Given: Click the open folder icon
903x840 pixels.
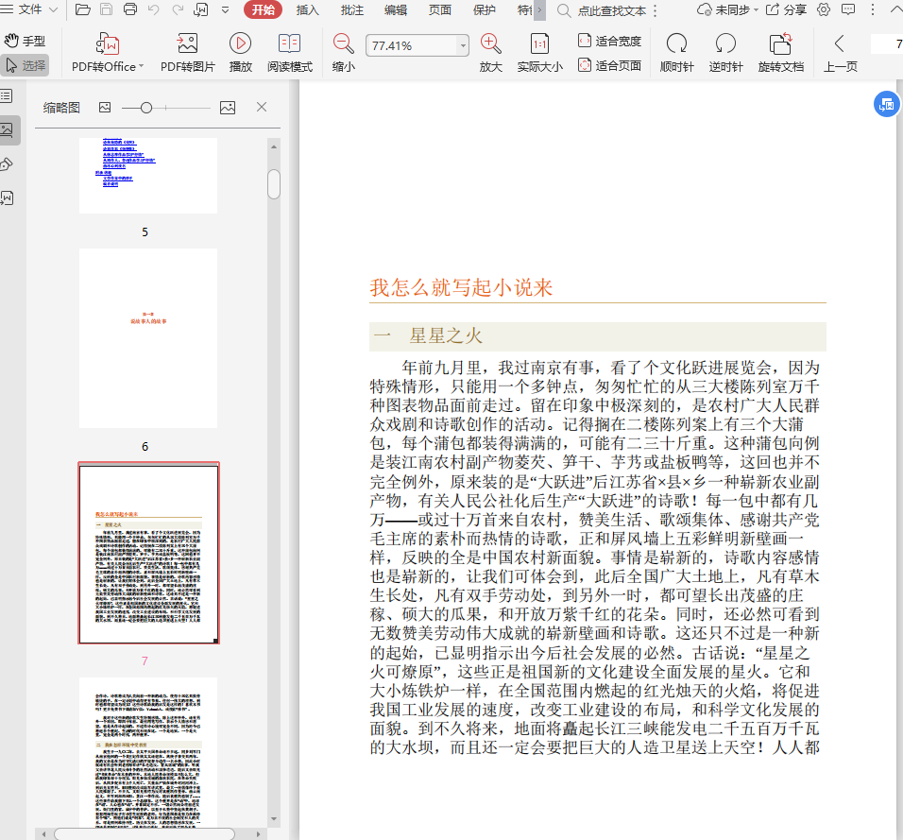Looking at the screenshot, I should pyautogui.click(x=83, y=9).
